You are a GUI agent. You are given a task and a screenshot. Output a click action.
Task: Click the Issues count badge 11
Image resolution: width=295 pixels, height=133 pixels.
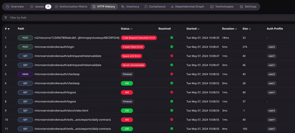coord(48,7)
